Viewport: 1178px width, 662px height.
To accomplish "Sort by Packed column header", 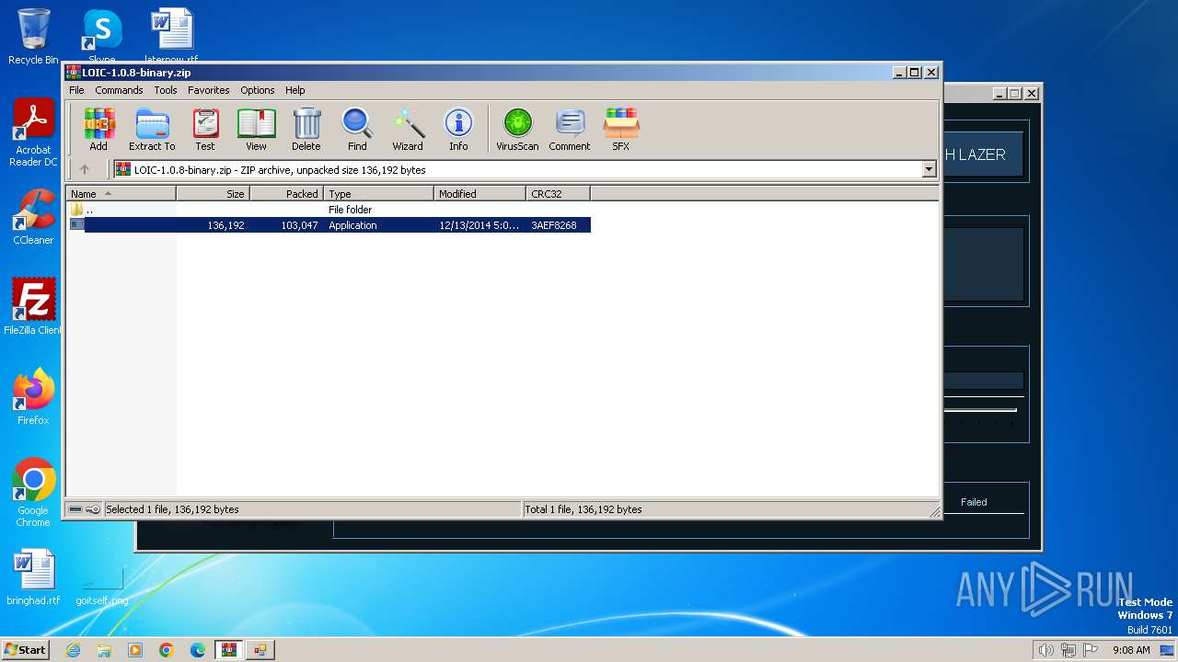I will pos(287,193).
